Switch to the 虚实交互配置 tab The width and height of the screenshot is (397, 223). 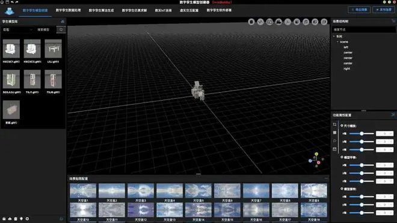click(189, 10)
